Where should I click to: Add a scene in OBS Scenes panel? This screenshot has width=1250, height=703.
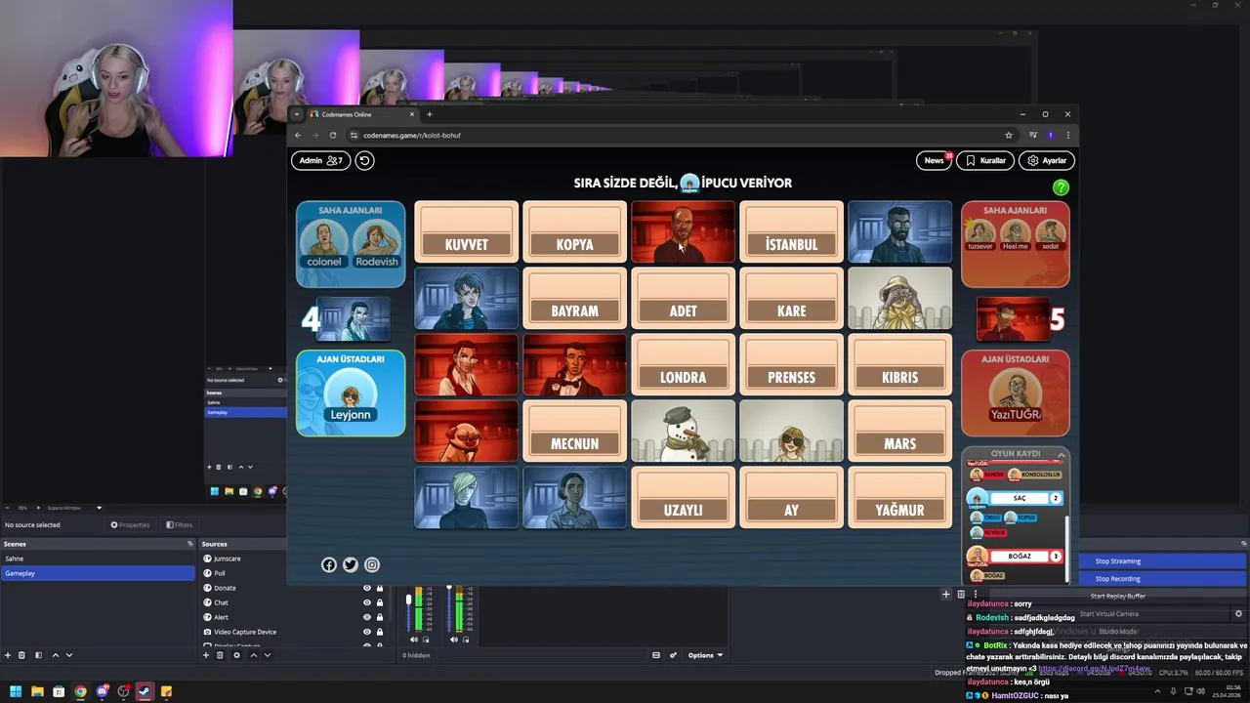pos(8,655)
